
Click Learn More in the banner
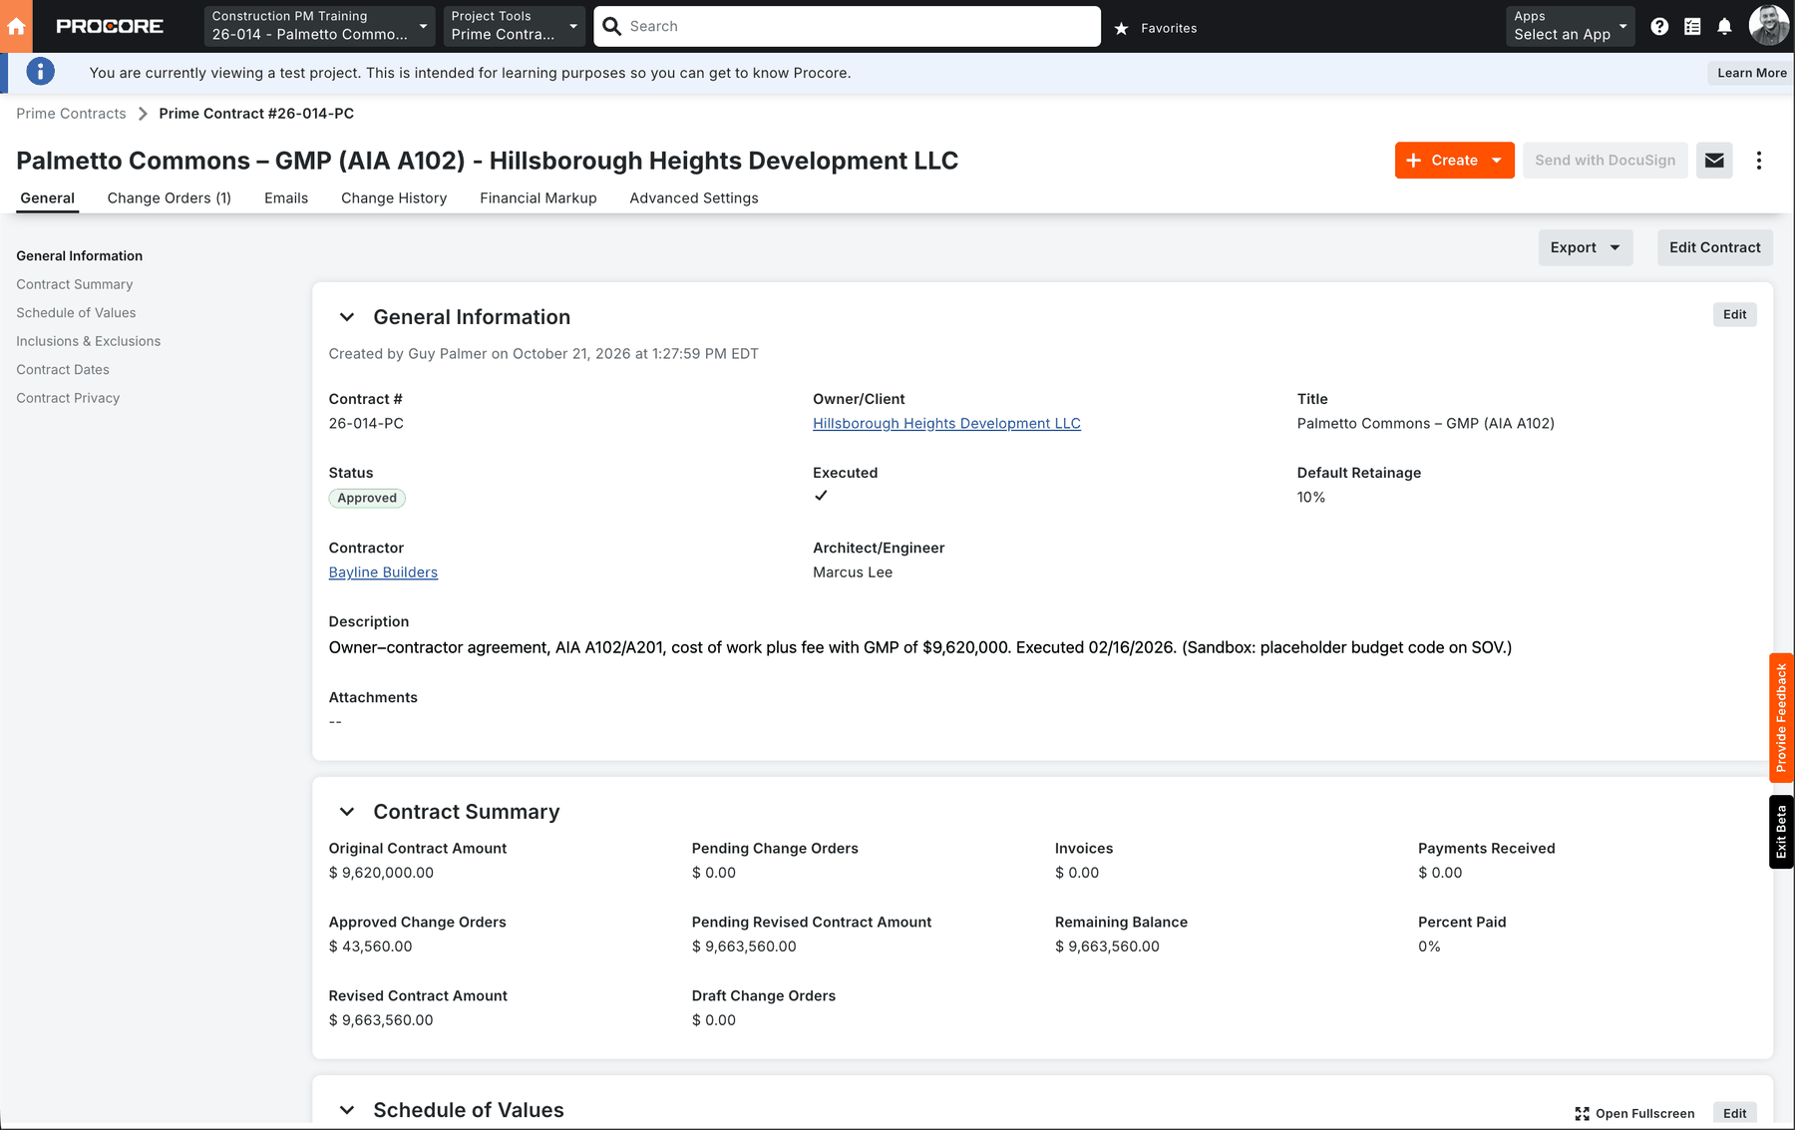click(1752, 73)
